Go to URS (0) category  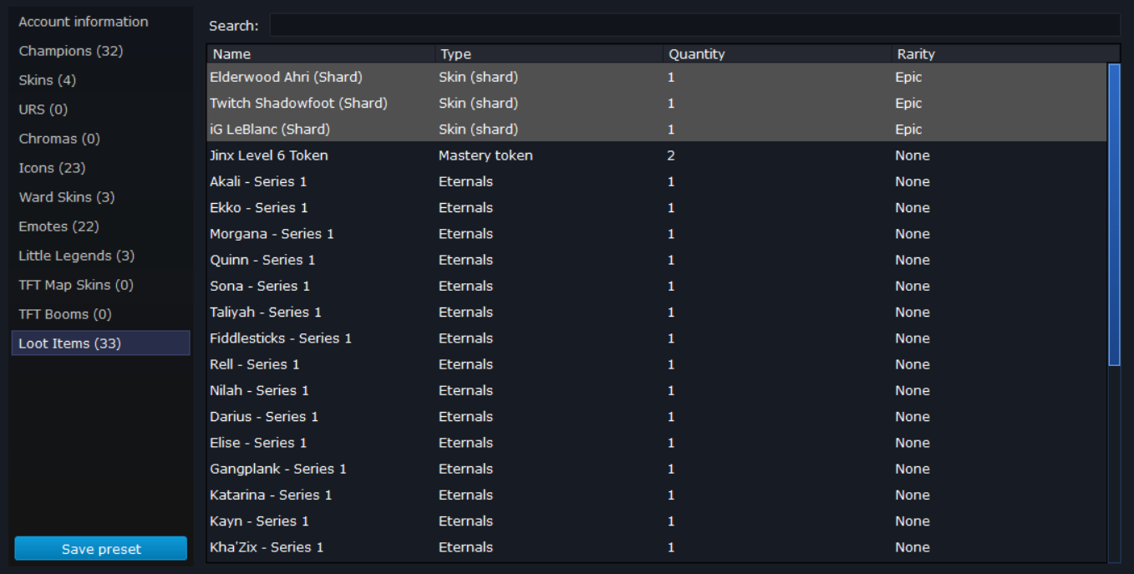coord(100,109)
